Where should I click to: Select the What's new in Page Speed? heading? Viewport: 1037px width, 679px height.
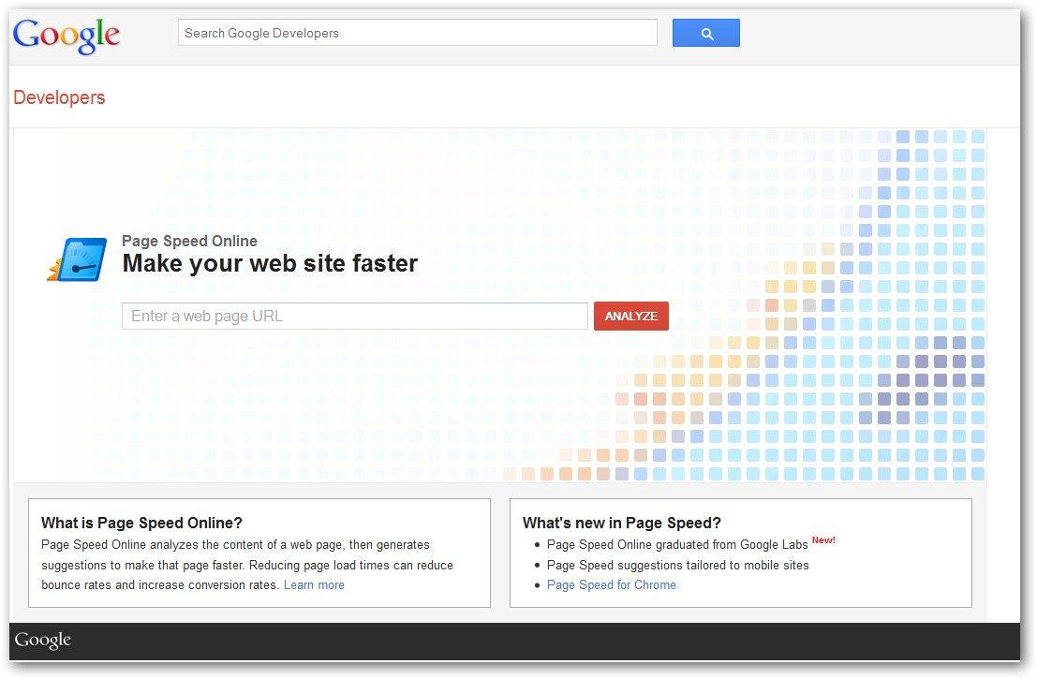pos(621,523)
